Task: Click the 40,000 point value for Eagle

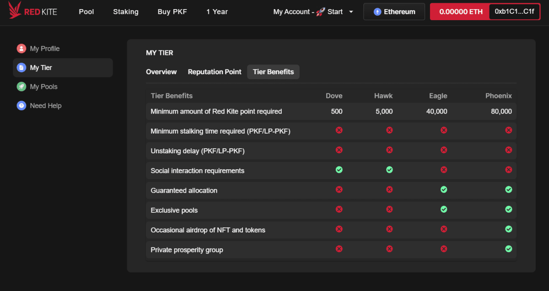Action: [436, 111]
